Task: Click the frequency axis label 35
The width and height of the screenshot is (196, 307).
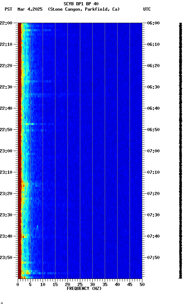Action: tap(105, 285)
